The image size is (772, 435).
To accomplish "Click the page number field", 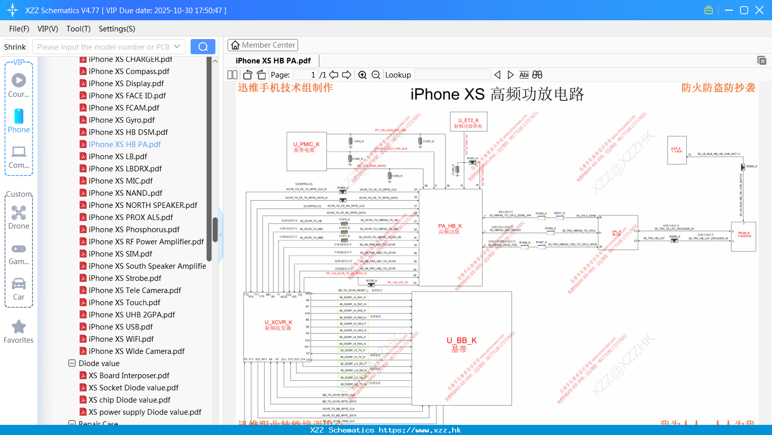I will (x=305, y=75).
